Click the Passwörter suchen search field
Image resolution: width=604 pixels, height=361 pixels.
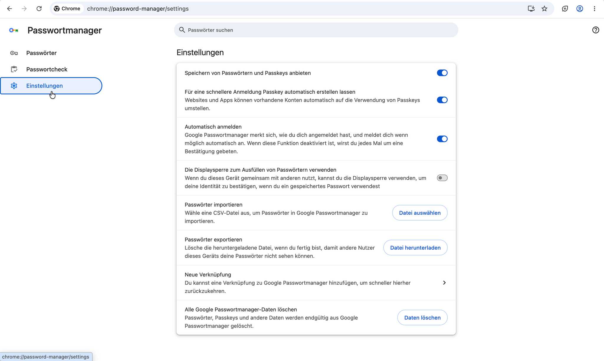(x=316, y=30)
